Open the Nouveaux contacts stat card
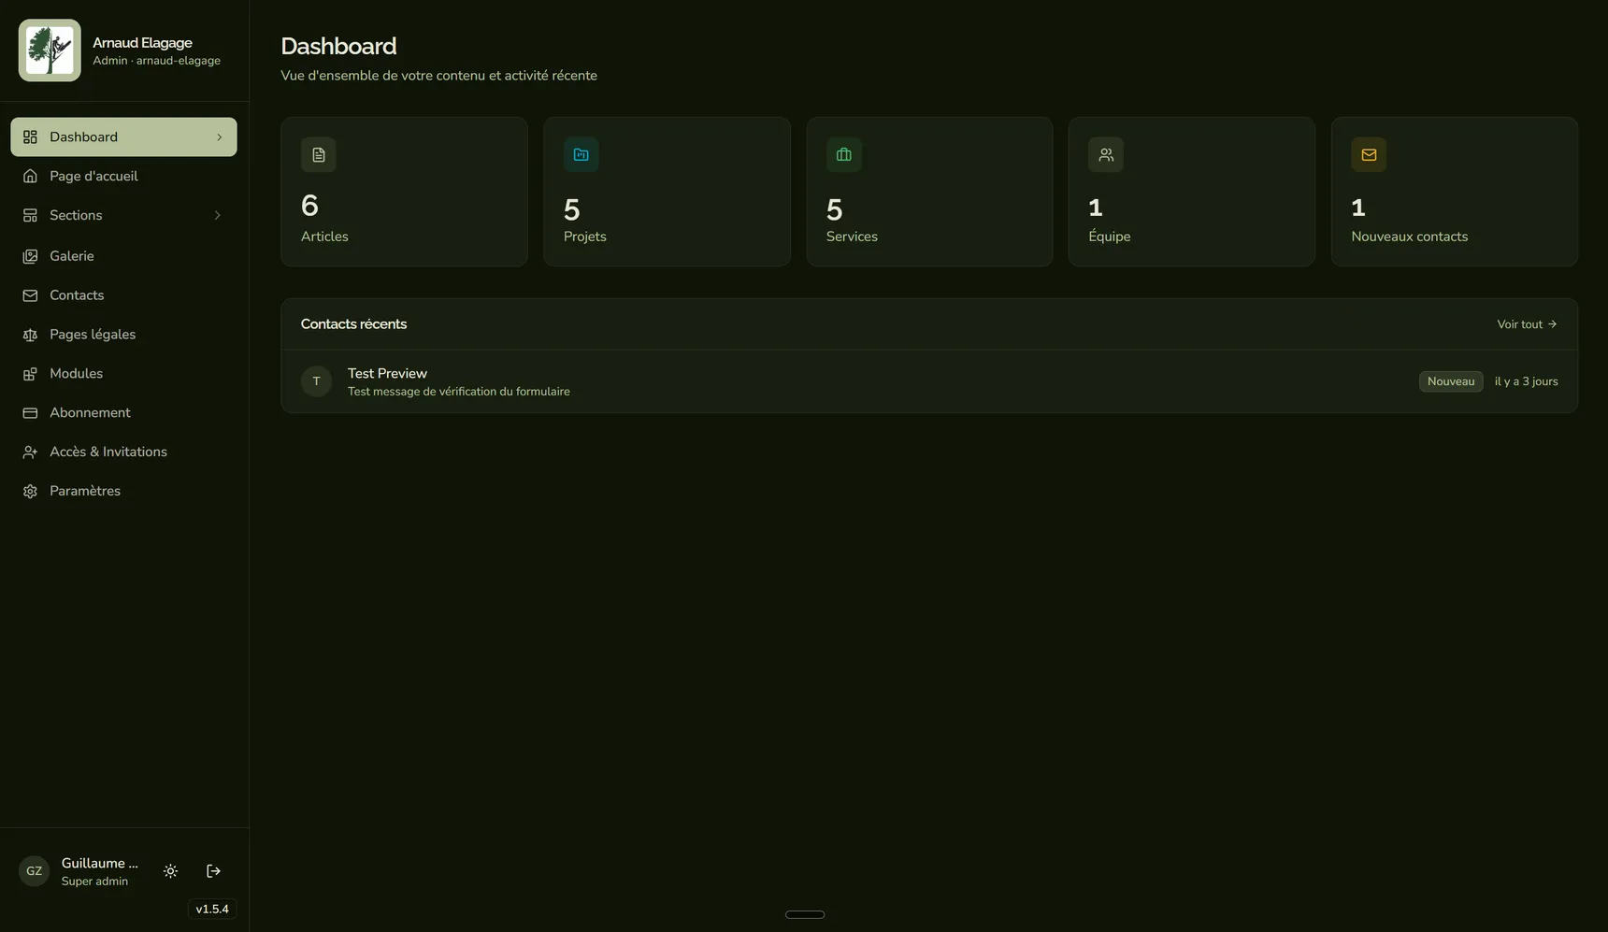 pyautogui.click(x=1455, y=192)
